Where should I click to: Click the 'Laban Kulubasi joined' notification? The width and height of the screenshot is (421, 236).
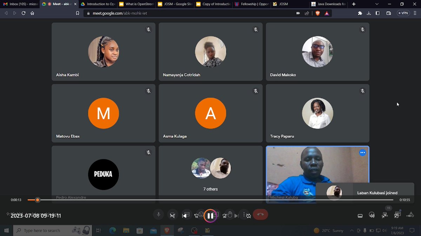pyautogui.click(x=365, y=193)
